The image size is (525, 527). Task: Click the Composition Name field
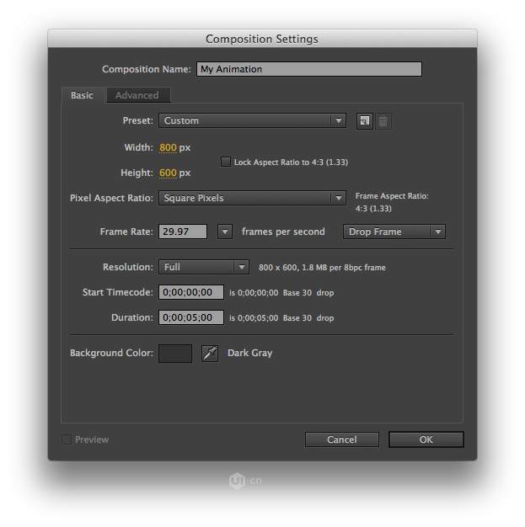tap(309, 69)
